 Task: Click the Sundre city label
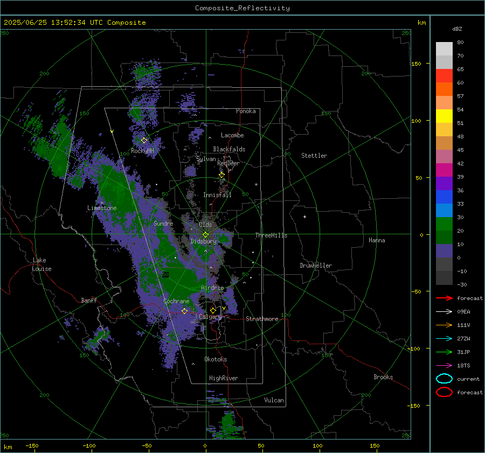coord(163,223)
